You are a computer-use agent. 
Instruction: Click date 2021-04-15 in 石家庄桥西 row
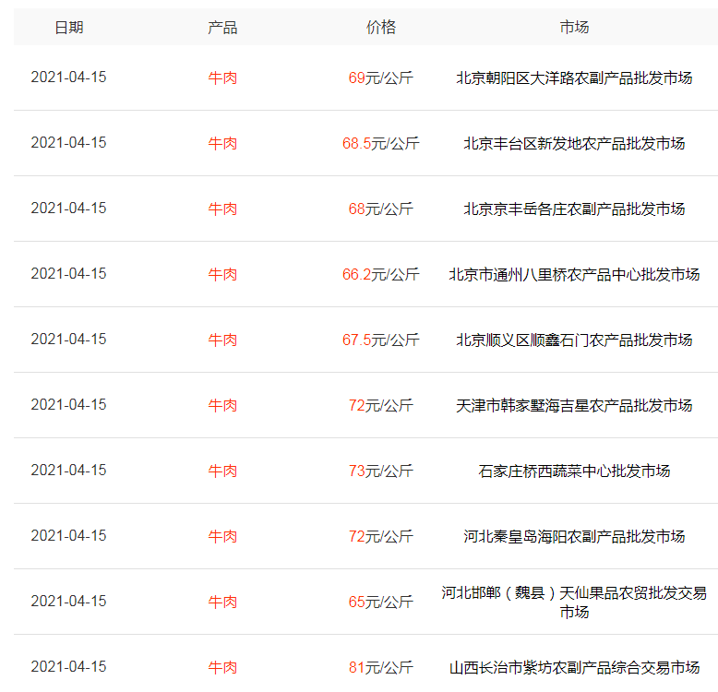click(68, 470)
